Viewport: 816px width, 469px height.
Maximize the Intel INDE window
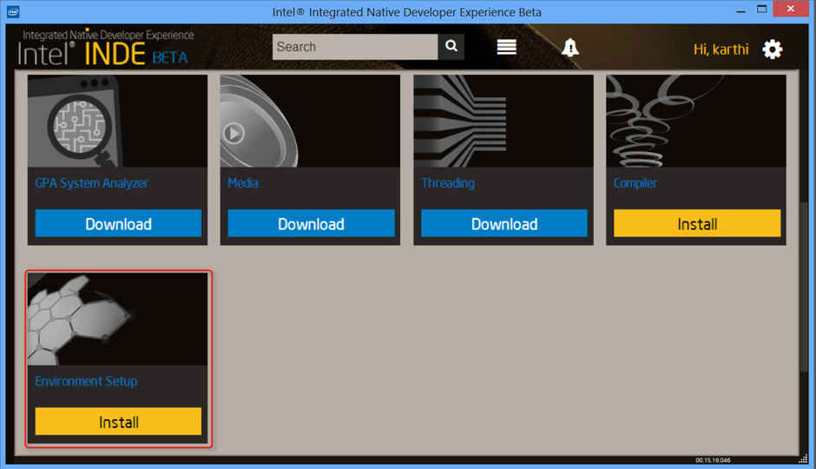762,10
